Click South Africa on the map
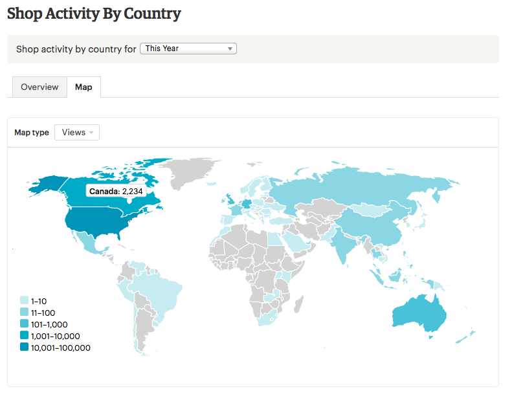Image resolution: width=512 pixels, height=398 pixels. 268,318
